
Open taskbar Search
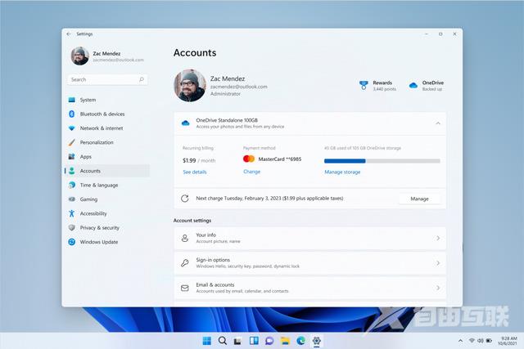(x=222, y=341)
